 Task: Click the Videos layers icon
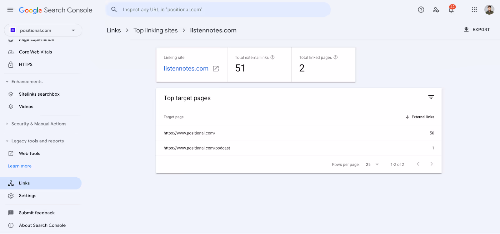click(x=11, y=107)
